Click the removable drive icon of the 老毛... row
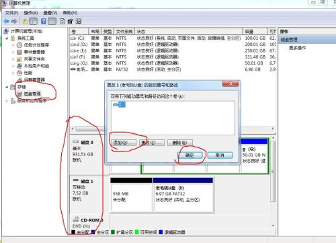The image size is (336, 243). coord(73,69)
